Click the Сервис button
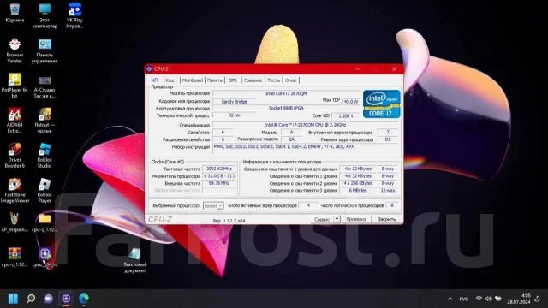Viewport: 548px width, 308px height. pyautogui.click(x=322, y=219)
